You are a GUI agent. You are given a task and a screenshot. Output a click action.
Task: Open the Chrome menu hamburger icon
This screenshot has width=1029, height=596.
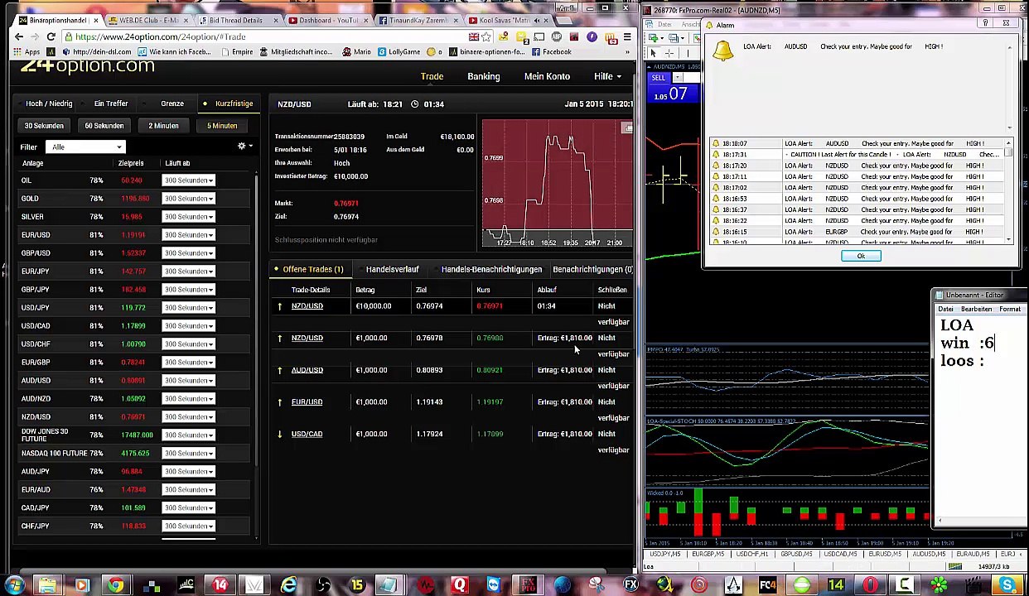pos(626,36)
